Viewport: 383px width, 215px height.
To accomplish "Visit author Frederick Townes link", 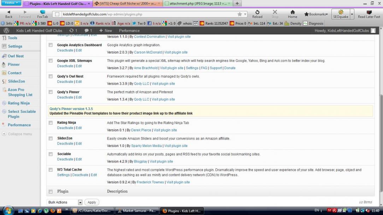I will click(x=150, y=182).
